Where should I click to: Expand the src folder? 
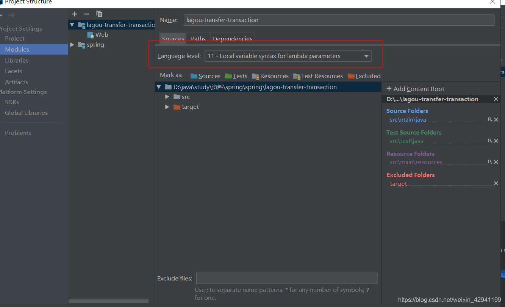[167, 97]
